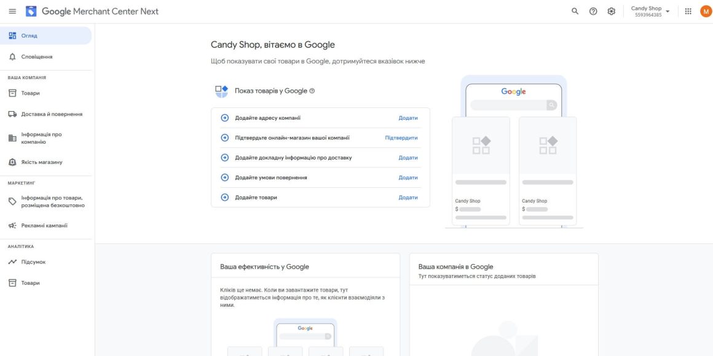Expand the Candy Shop account switcher

(x=651, y=11)
